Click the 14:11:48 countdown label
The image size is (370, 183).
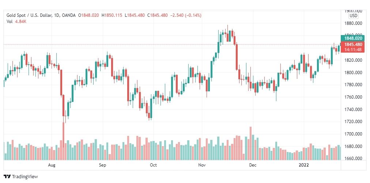coord(353,50)
